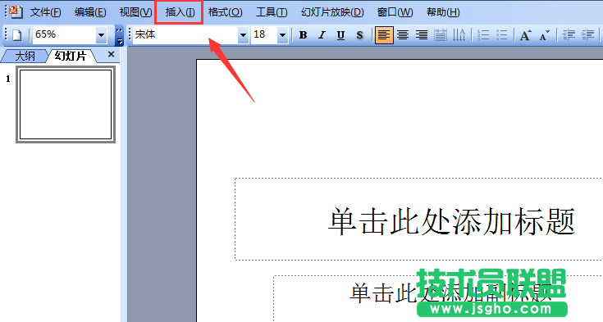
Task: Toggle text shadow (S) button
Action: (359, 35)
